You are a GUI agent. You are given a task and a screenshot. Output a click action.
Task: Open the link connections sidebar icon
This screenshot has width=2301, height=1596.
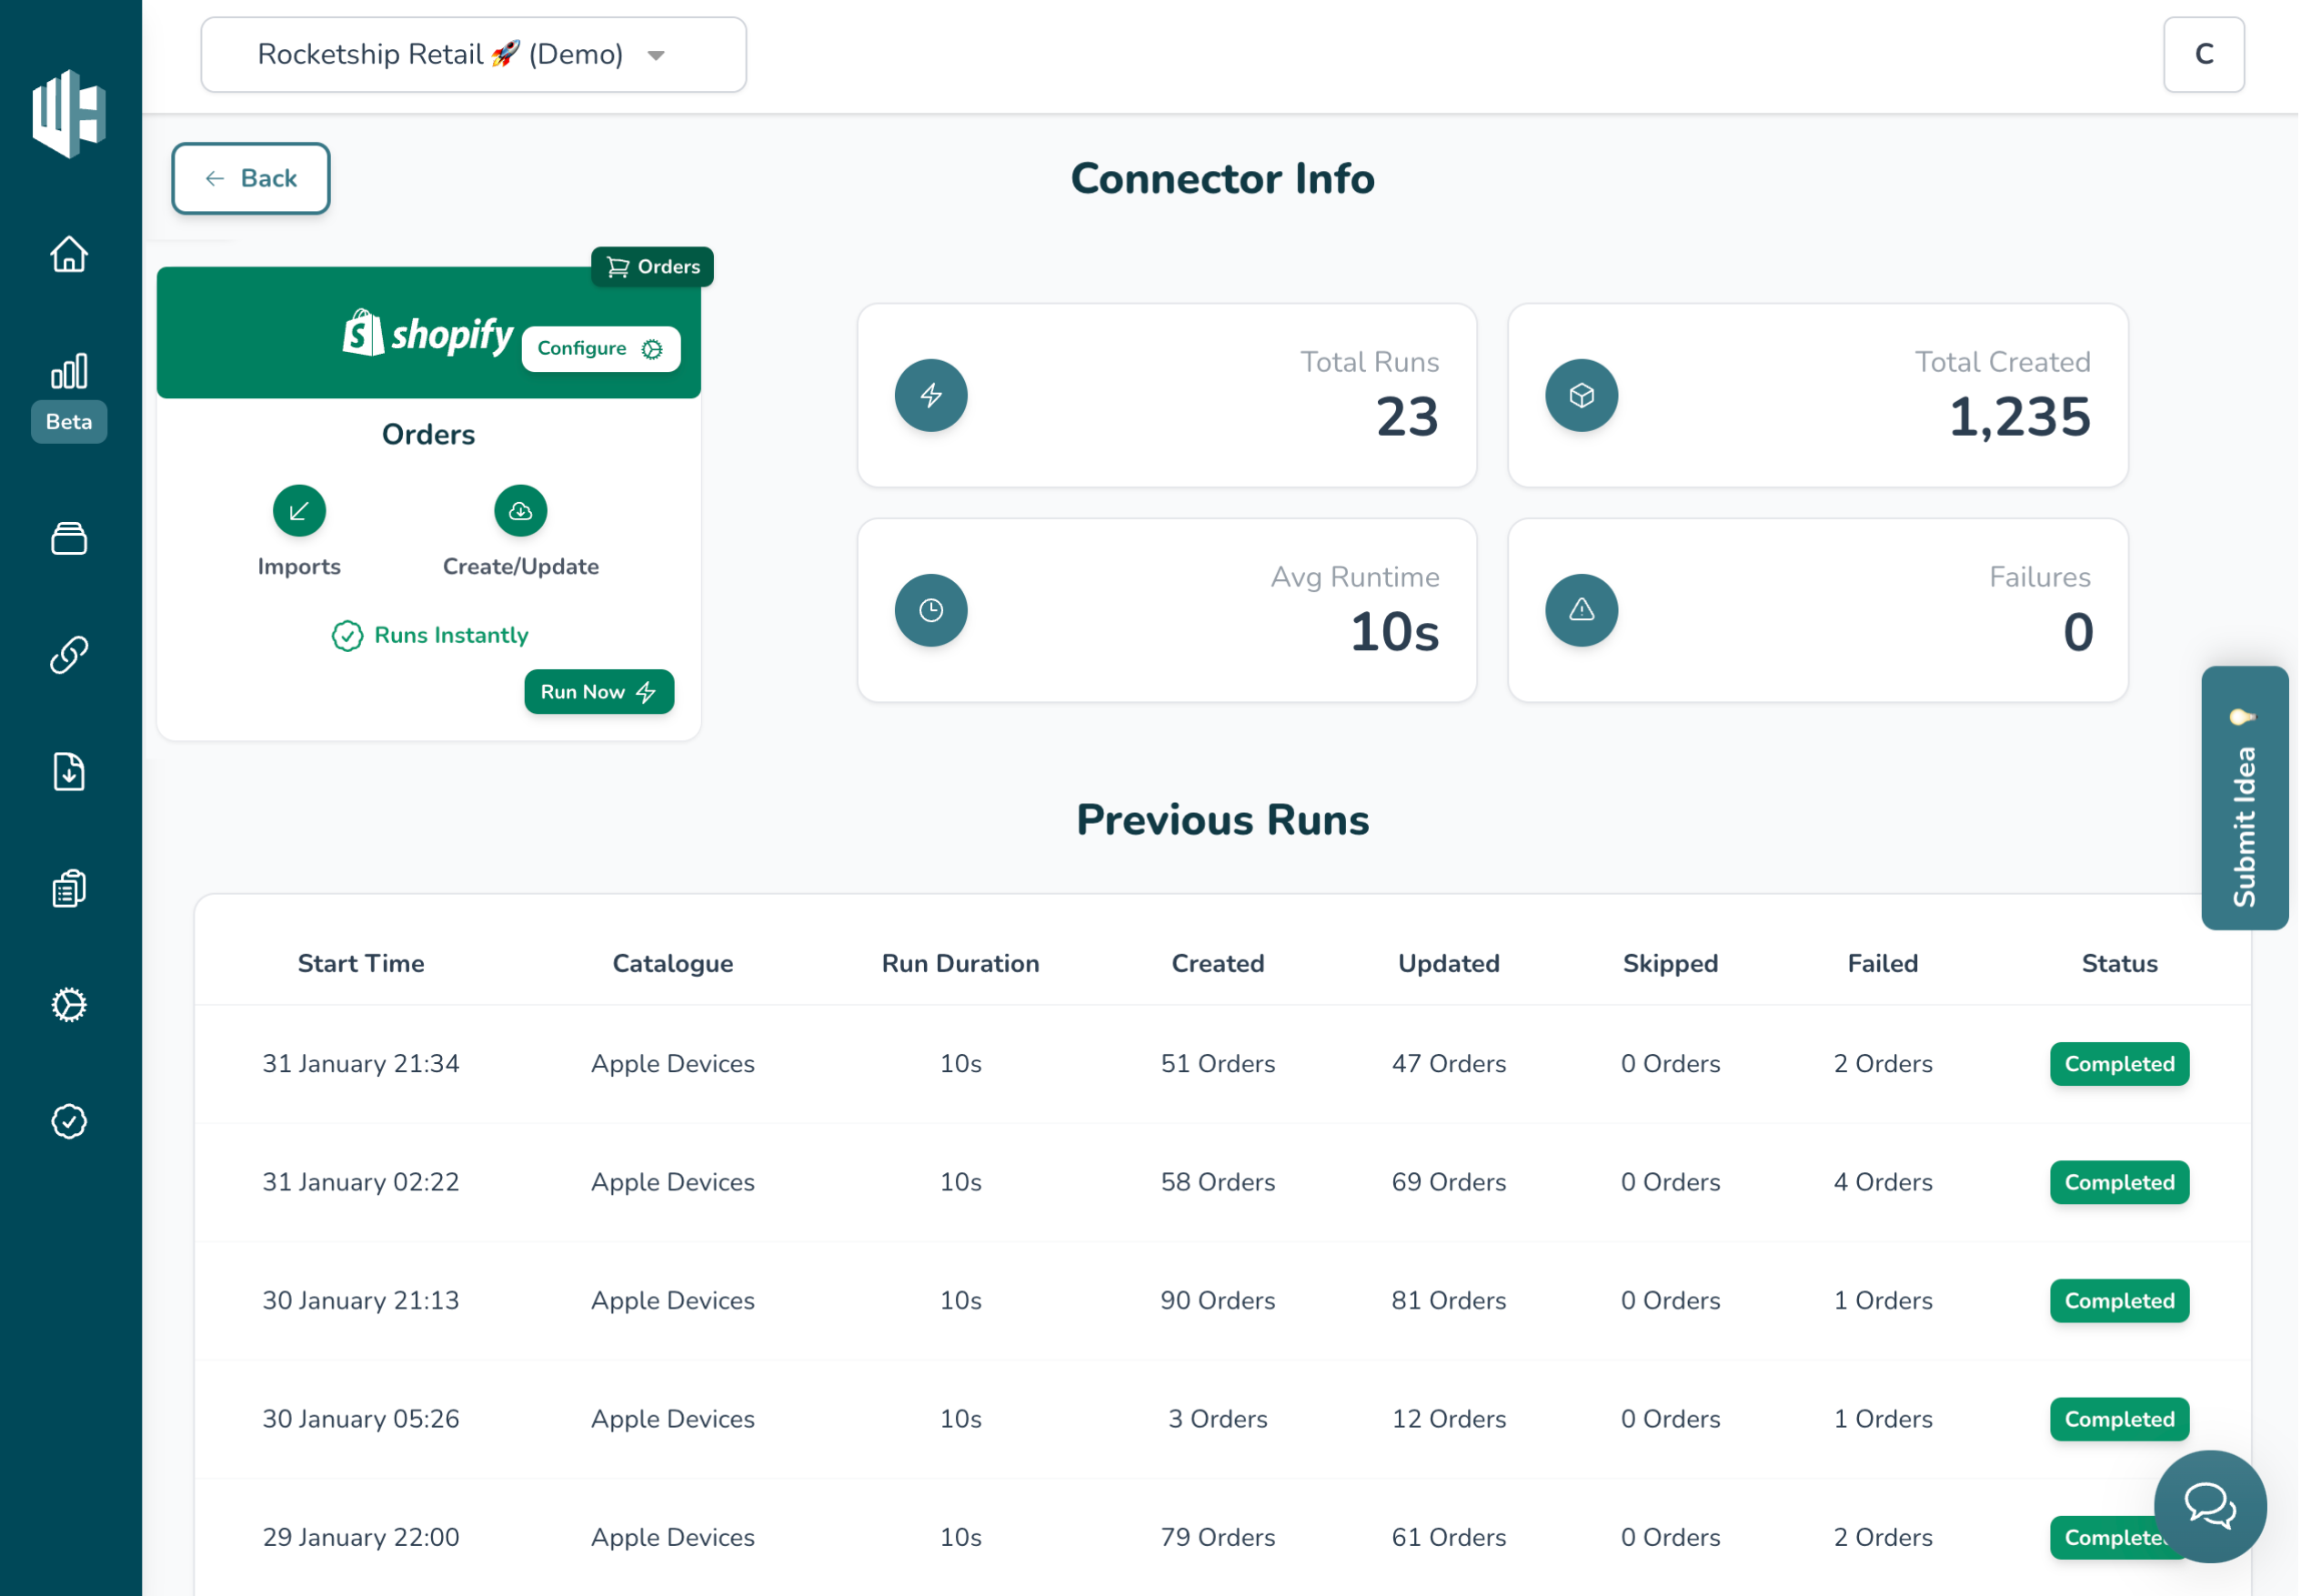tap(69, 656)
